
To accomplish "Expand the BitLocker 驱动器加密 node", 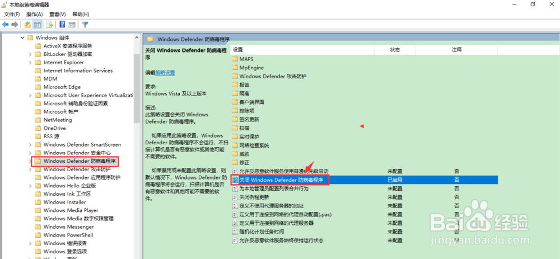I will [x=30, y=54].
